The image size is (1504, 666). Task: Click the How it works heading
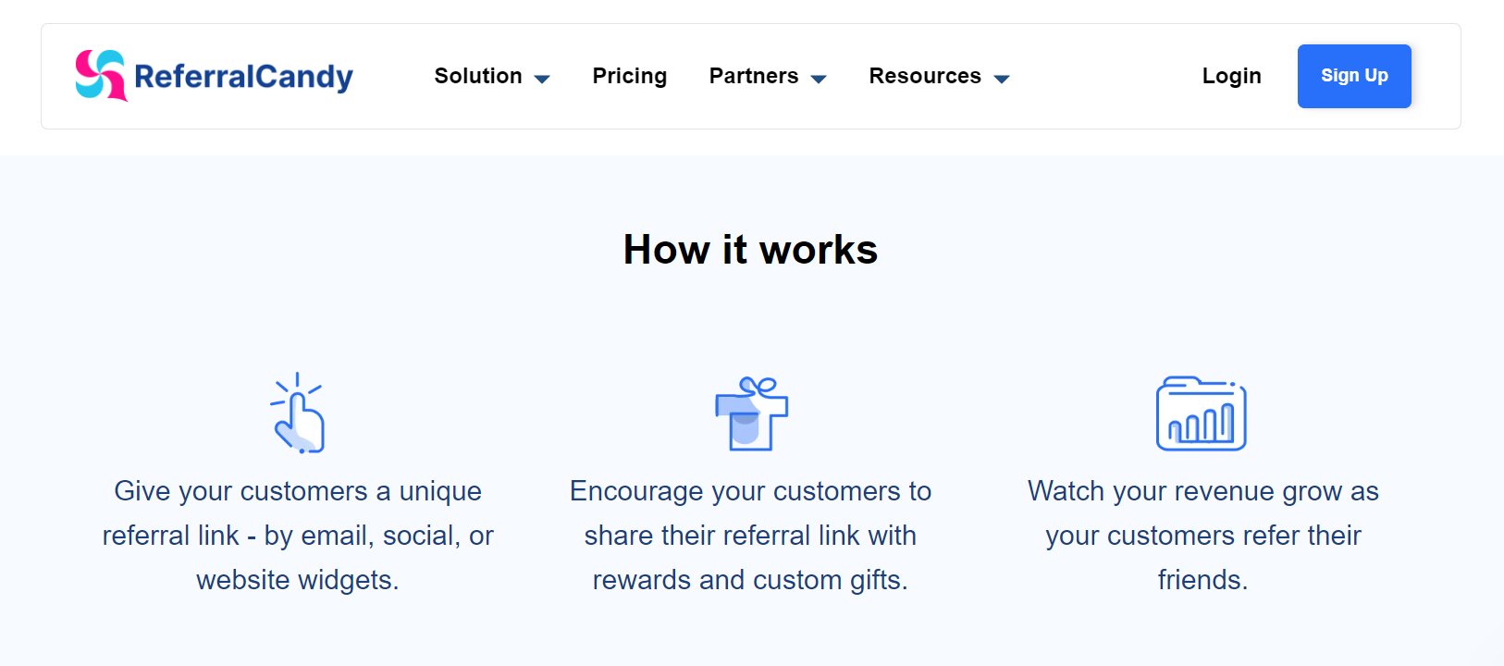point(750,249)
